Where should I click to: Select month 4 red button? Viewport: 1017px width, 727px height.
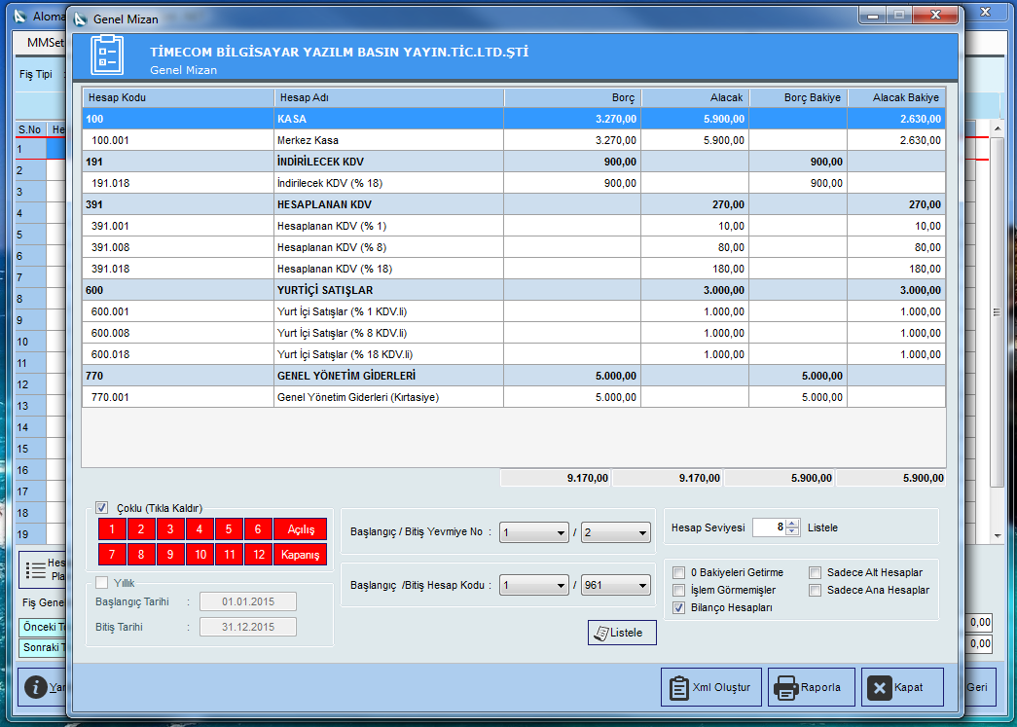[200, 529]
